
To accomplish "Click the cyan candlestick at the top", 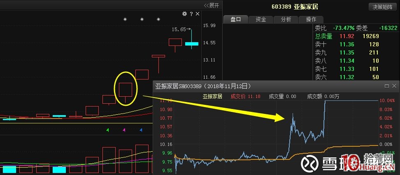I will [x=192, y=44].
